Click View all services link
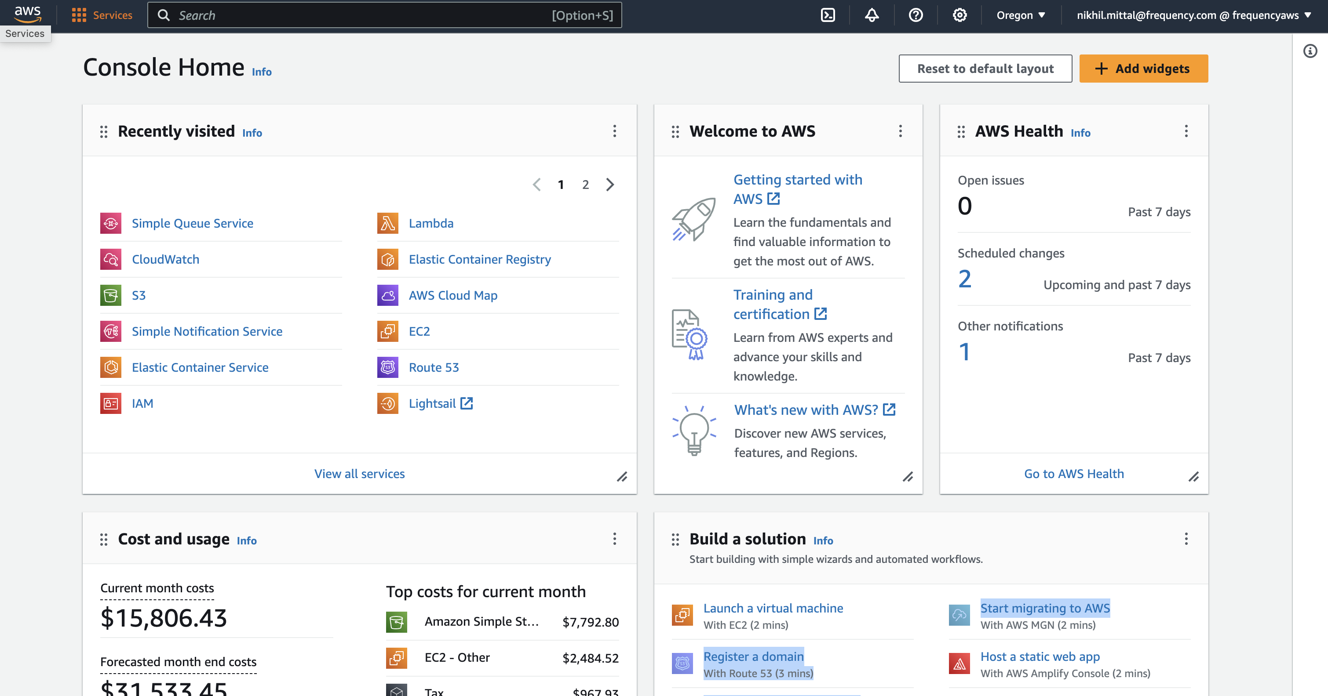Viewport: 1328px width, 696px height. tap(359, 473)
